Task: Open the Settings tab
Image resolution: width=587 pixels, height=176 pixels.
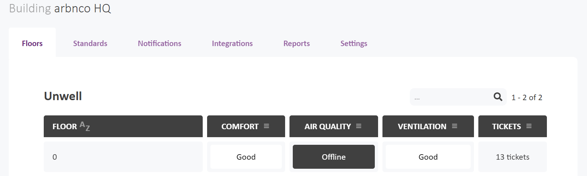Action: (x=354, y=44)
